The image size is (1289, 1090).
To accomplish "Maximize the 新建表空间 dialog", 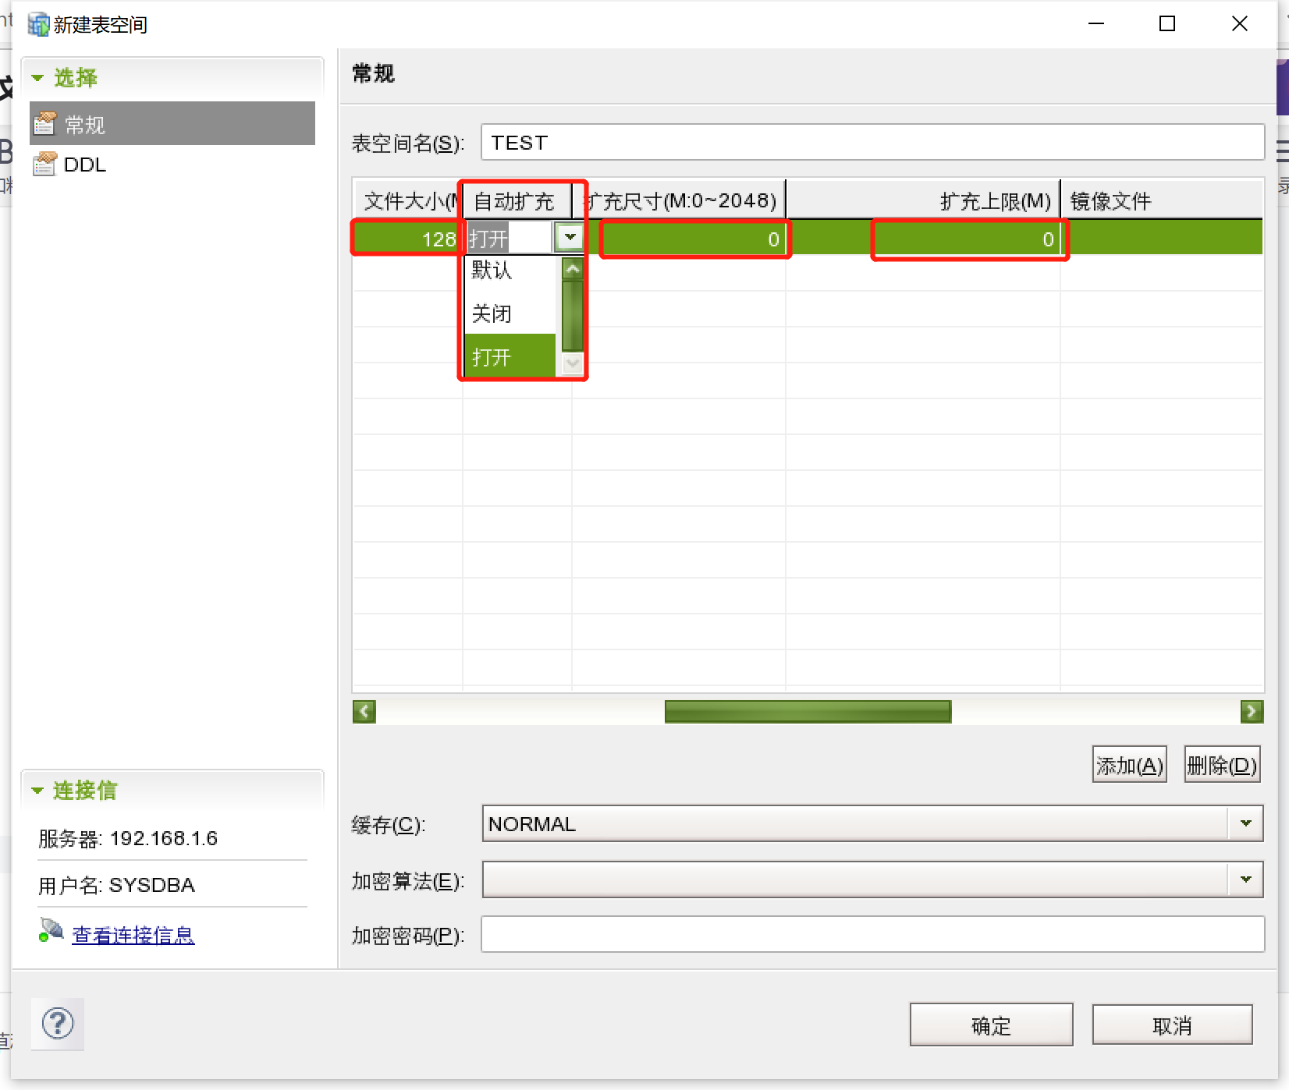I will click(x=1167, y=24).
